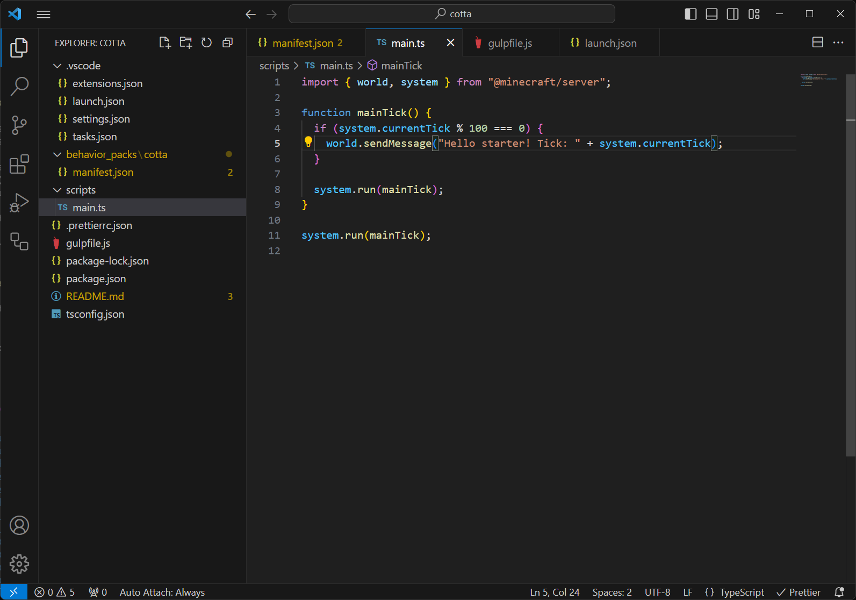The image size is (856, 600).
Task: Open extensions.json file
Action: tap(142, 83)
